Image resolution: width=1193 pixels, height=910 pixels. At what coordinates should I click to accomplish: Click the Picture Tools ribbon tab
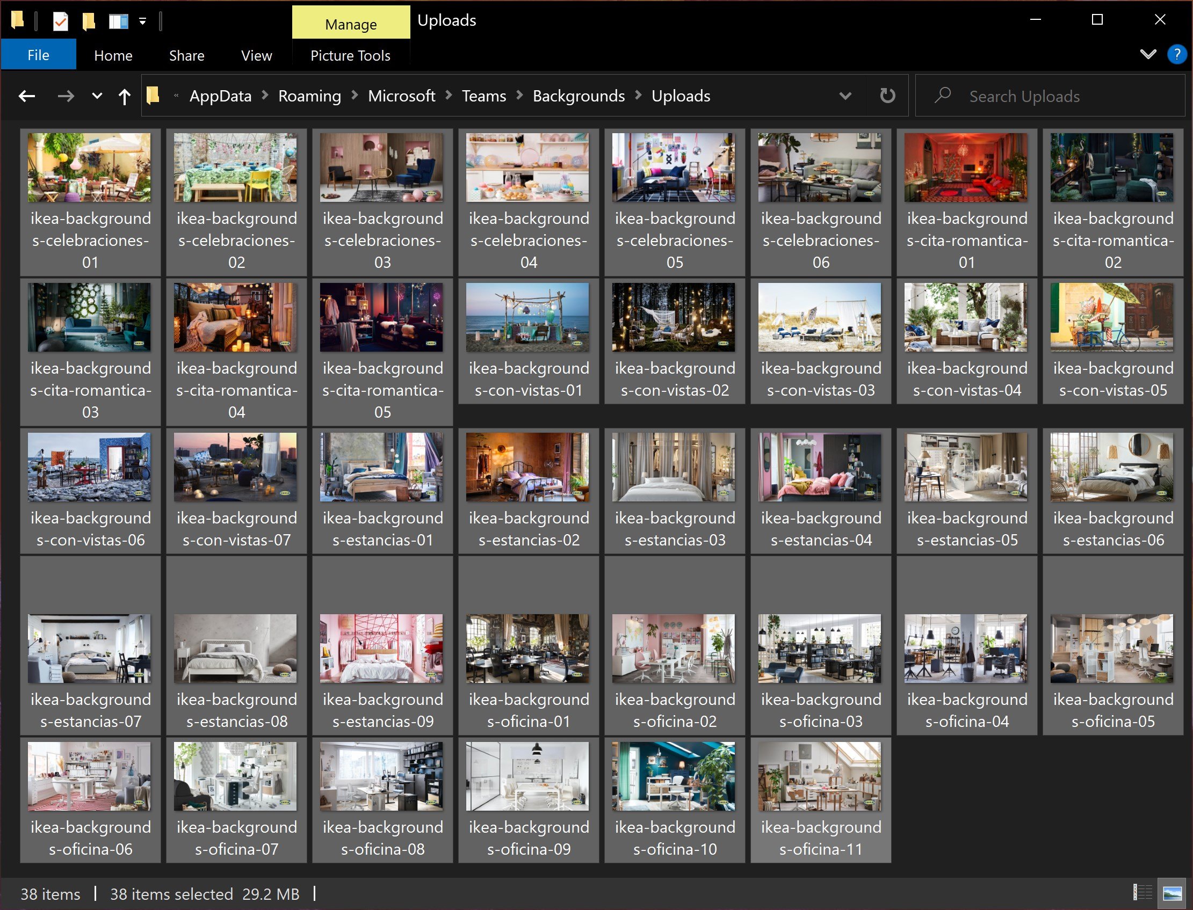click(x=349, y=54)
